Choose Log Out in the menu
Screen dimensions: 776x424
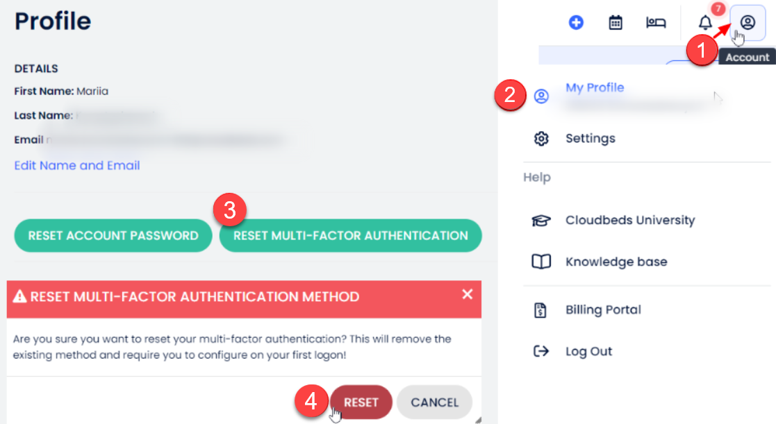coord(589,351)
